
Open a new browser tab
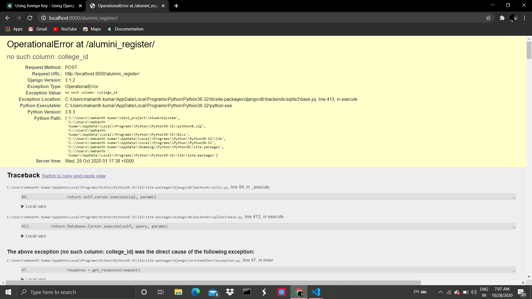[x=176, y=6]
